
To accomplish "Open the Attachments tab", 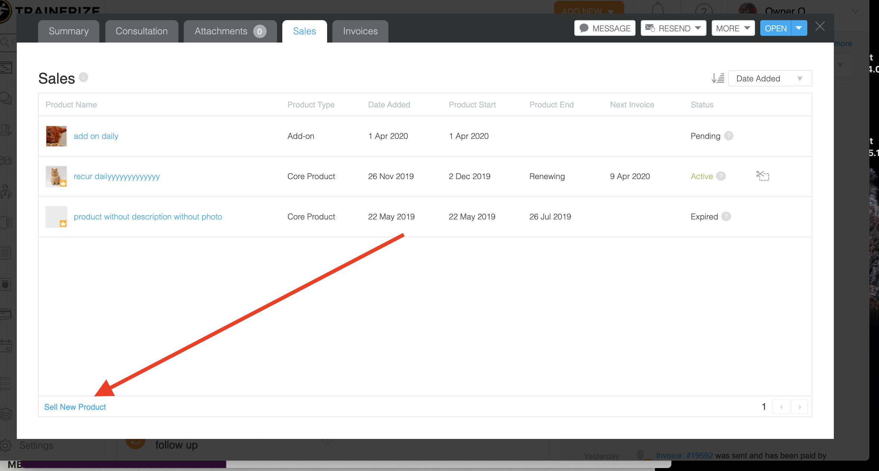I will pyautogui.click(x=230, y=31).
